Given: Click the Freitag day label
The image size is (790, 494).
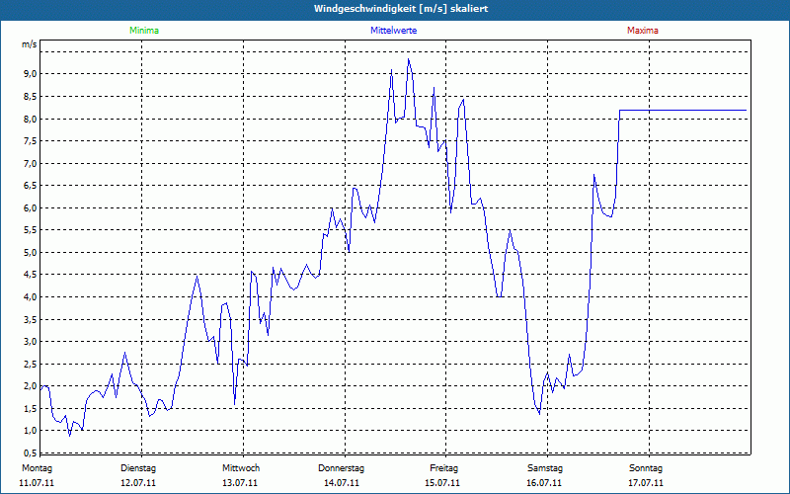Looking at the screenshot, I should tap(443, 468).
